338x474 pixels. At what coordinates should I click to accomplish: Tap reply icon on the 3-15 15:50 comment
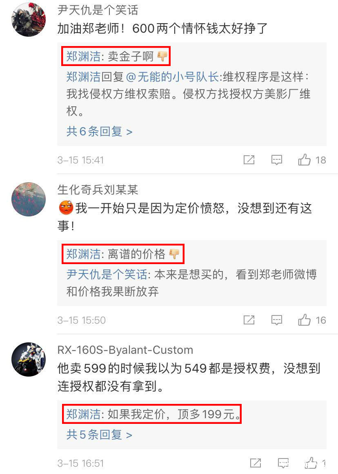pos(276,320)
